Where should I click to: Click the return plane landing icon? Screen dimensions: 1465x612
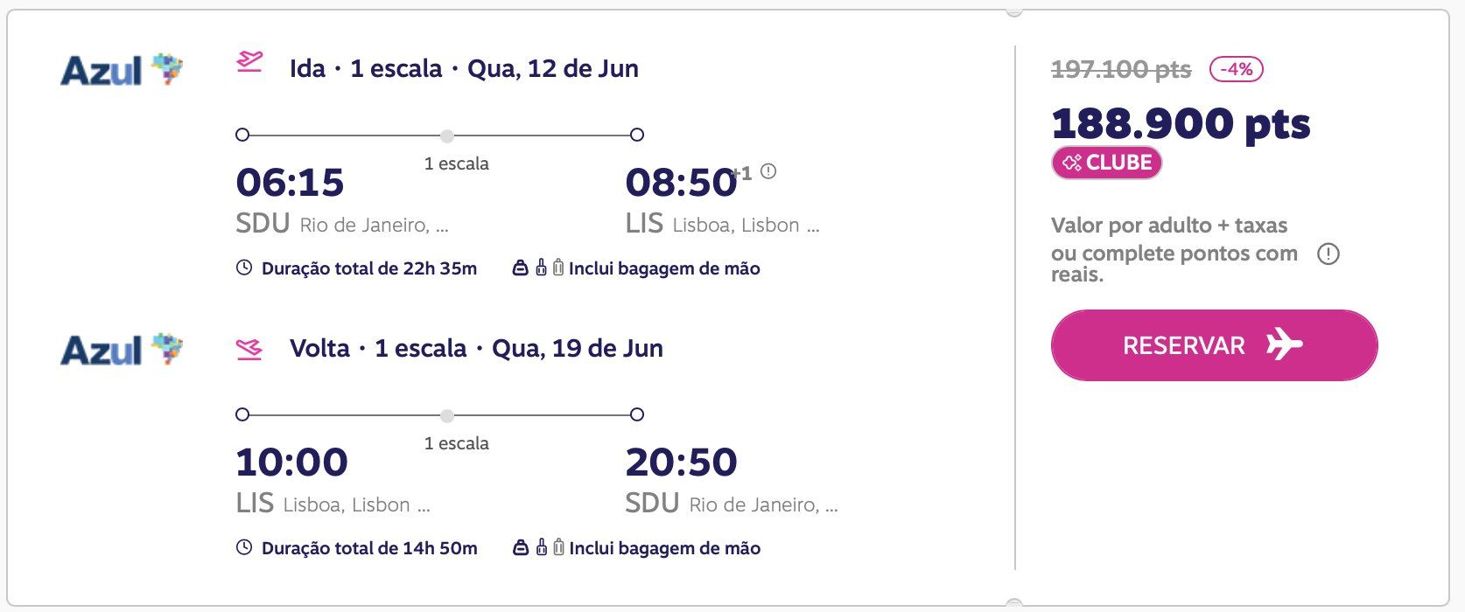tap(249, 350)
